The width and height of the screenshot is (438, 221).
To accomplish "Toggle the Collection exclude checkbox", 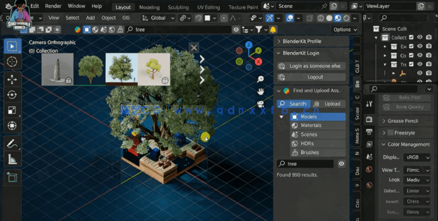I will (411, 37).
